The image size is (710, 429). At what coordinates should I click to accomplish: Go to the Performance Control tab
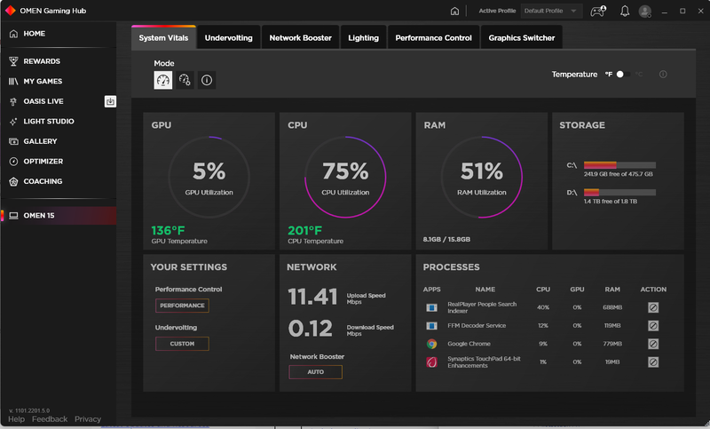pos(433,37)
